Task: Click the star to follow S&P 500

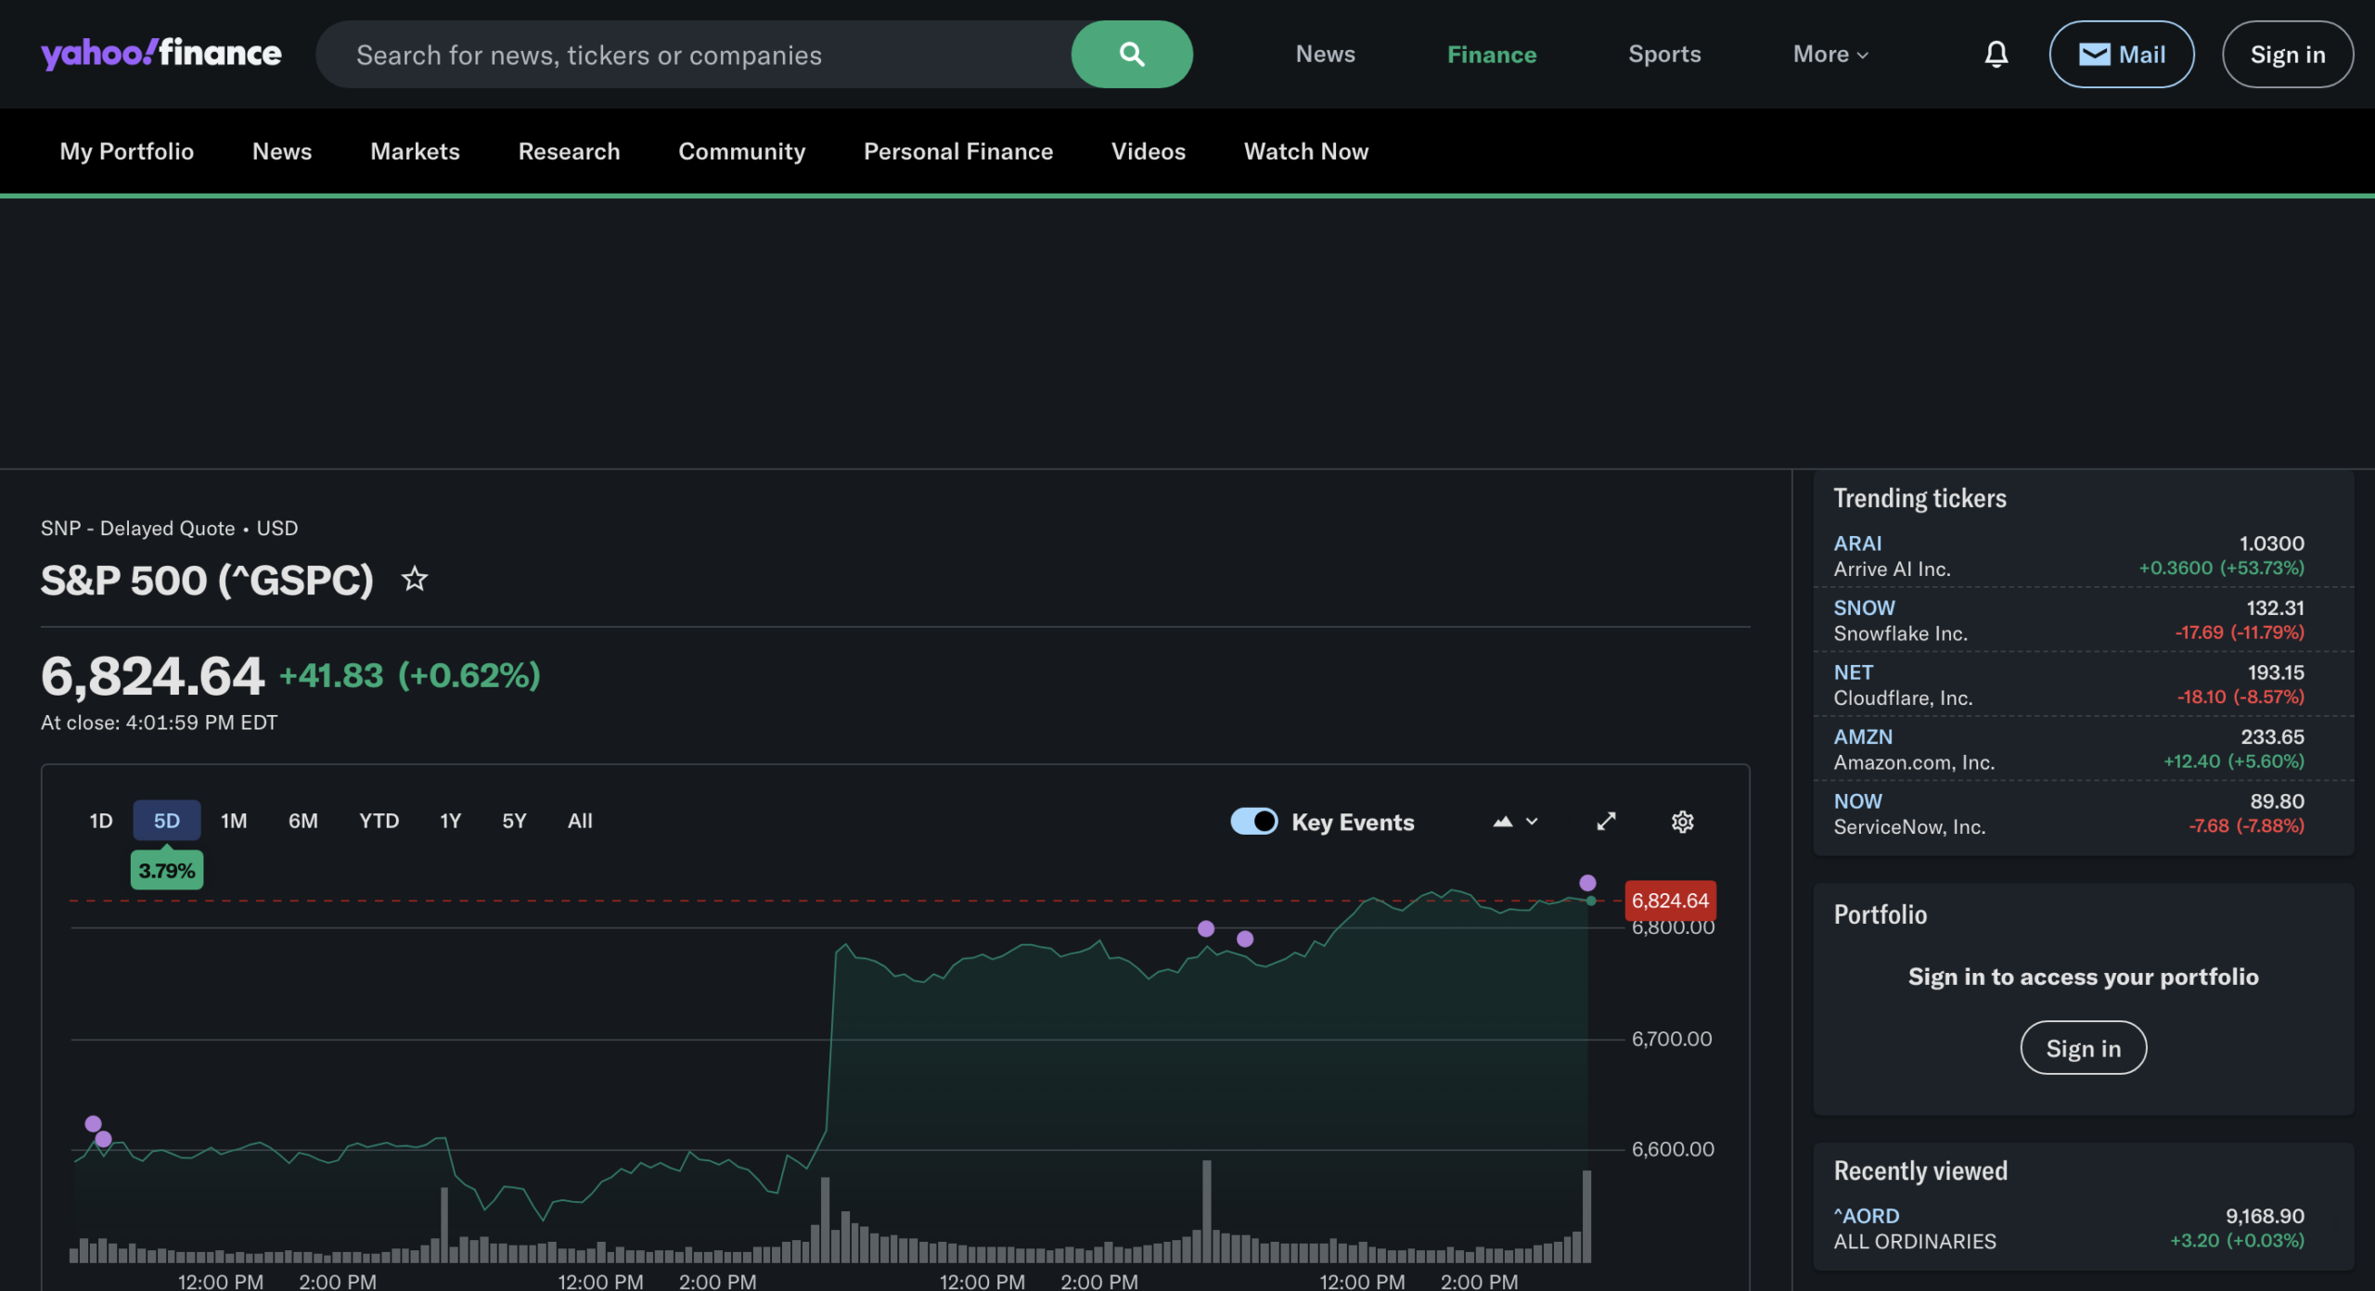Action: click(x=414, y=580)
